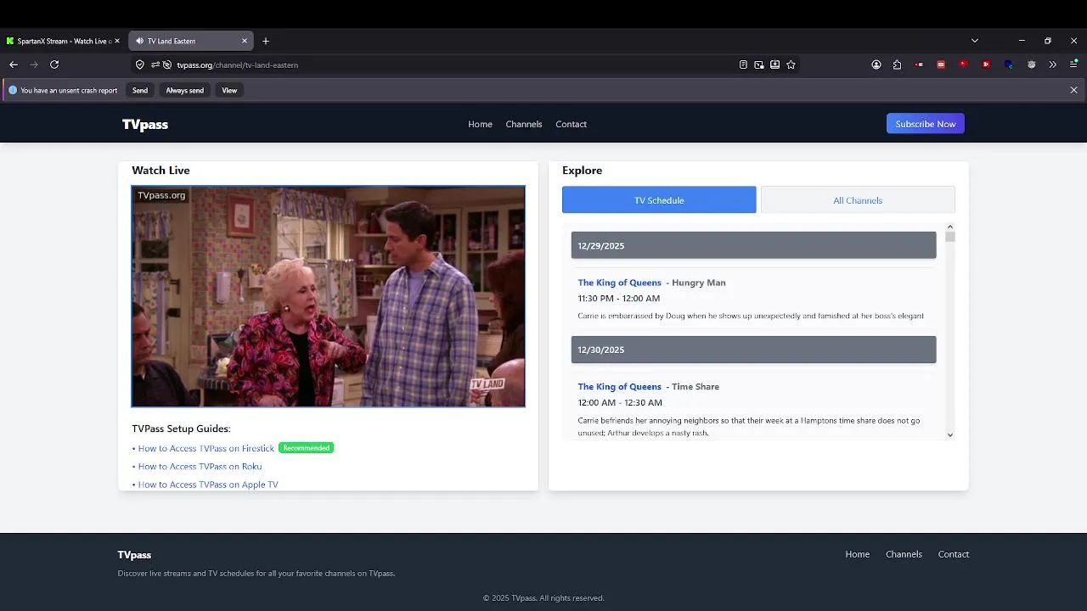Send the unsent crash report

tap(140, 90)
